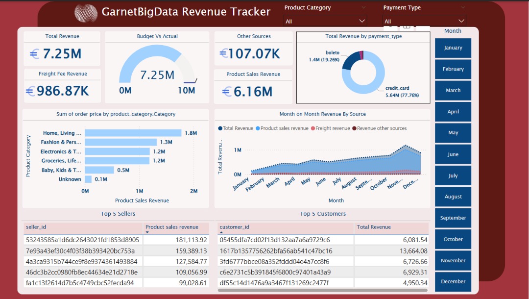Viewport: 529px width, 299px height.
Task: Filter by May month button
Action: coord(453,133)
